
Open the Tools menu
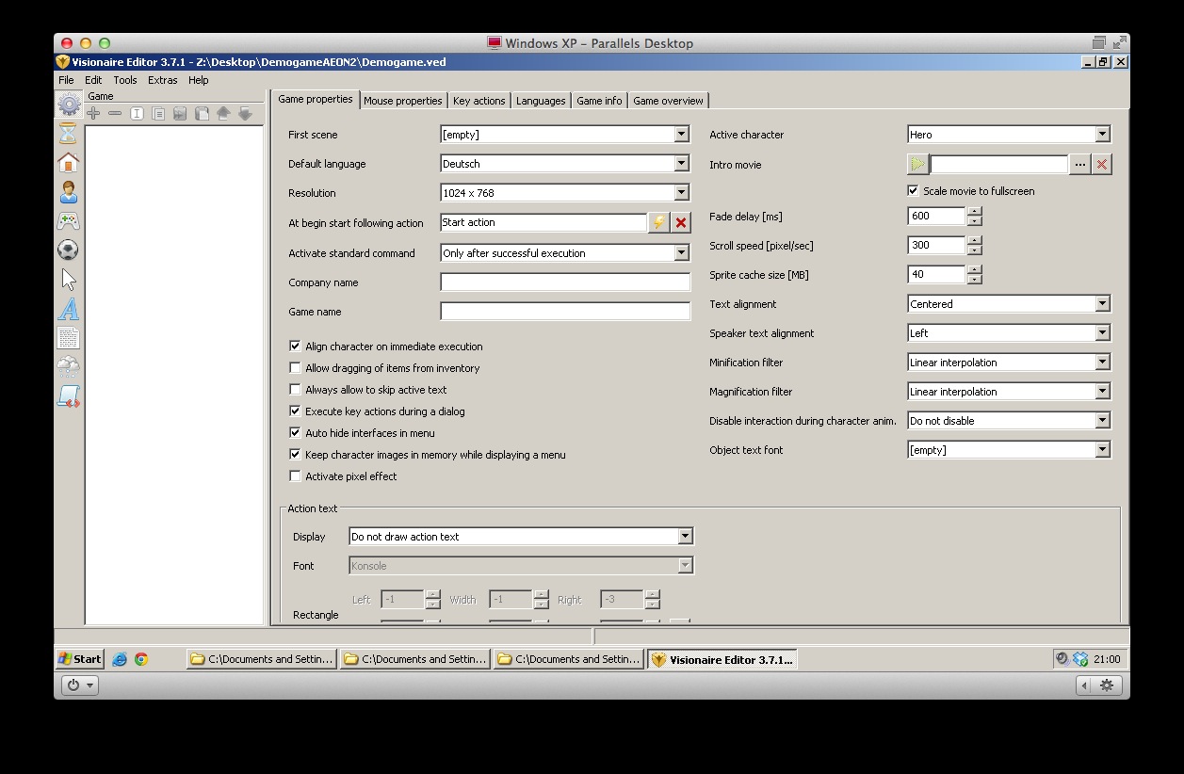pyautogui.click(x=125, y=80)
